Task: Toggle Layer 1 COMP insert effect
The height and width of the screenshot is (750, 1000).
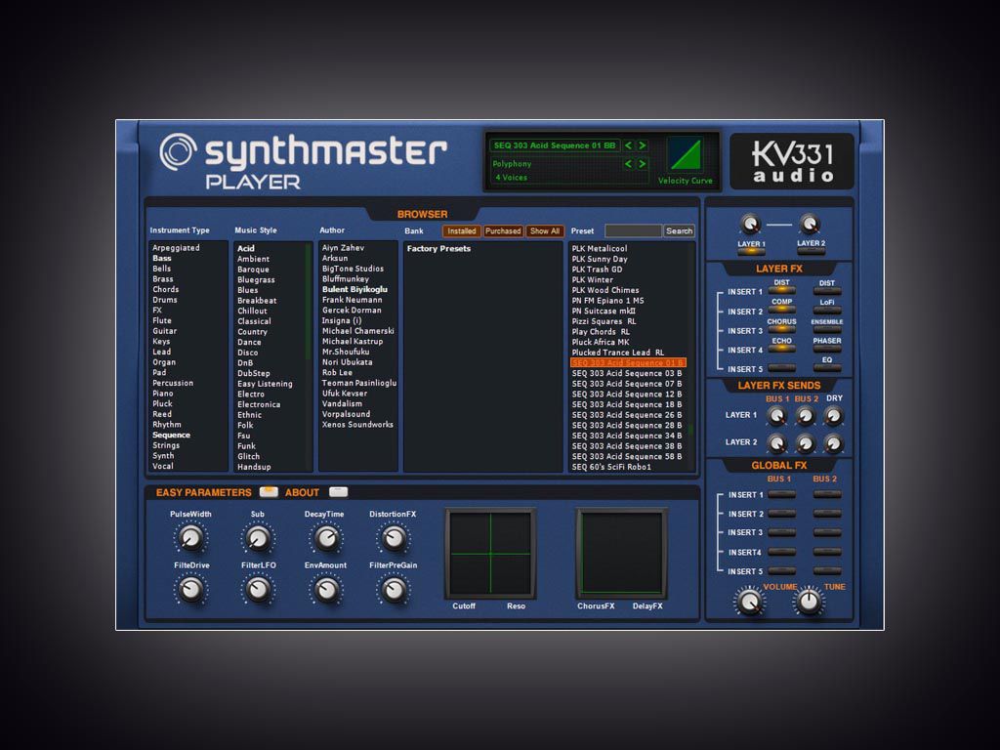Action: (x=782, y=310)
